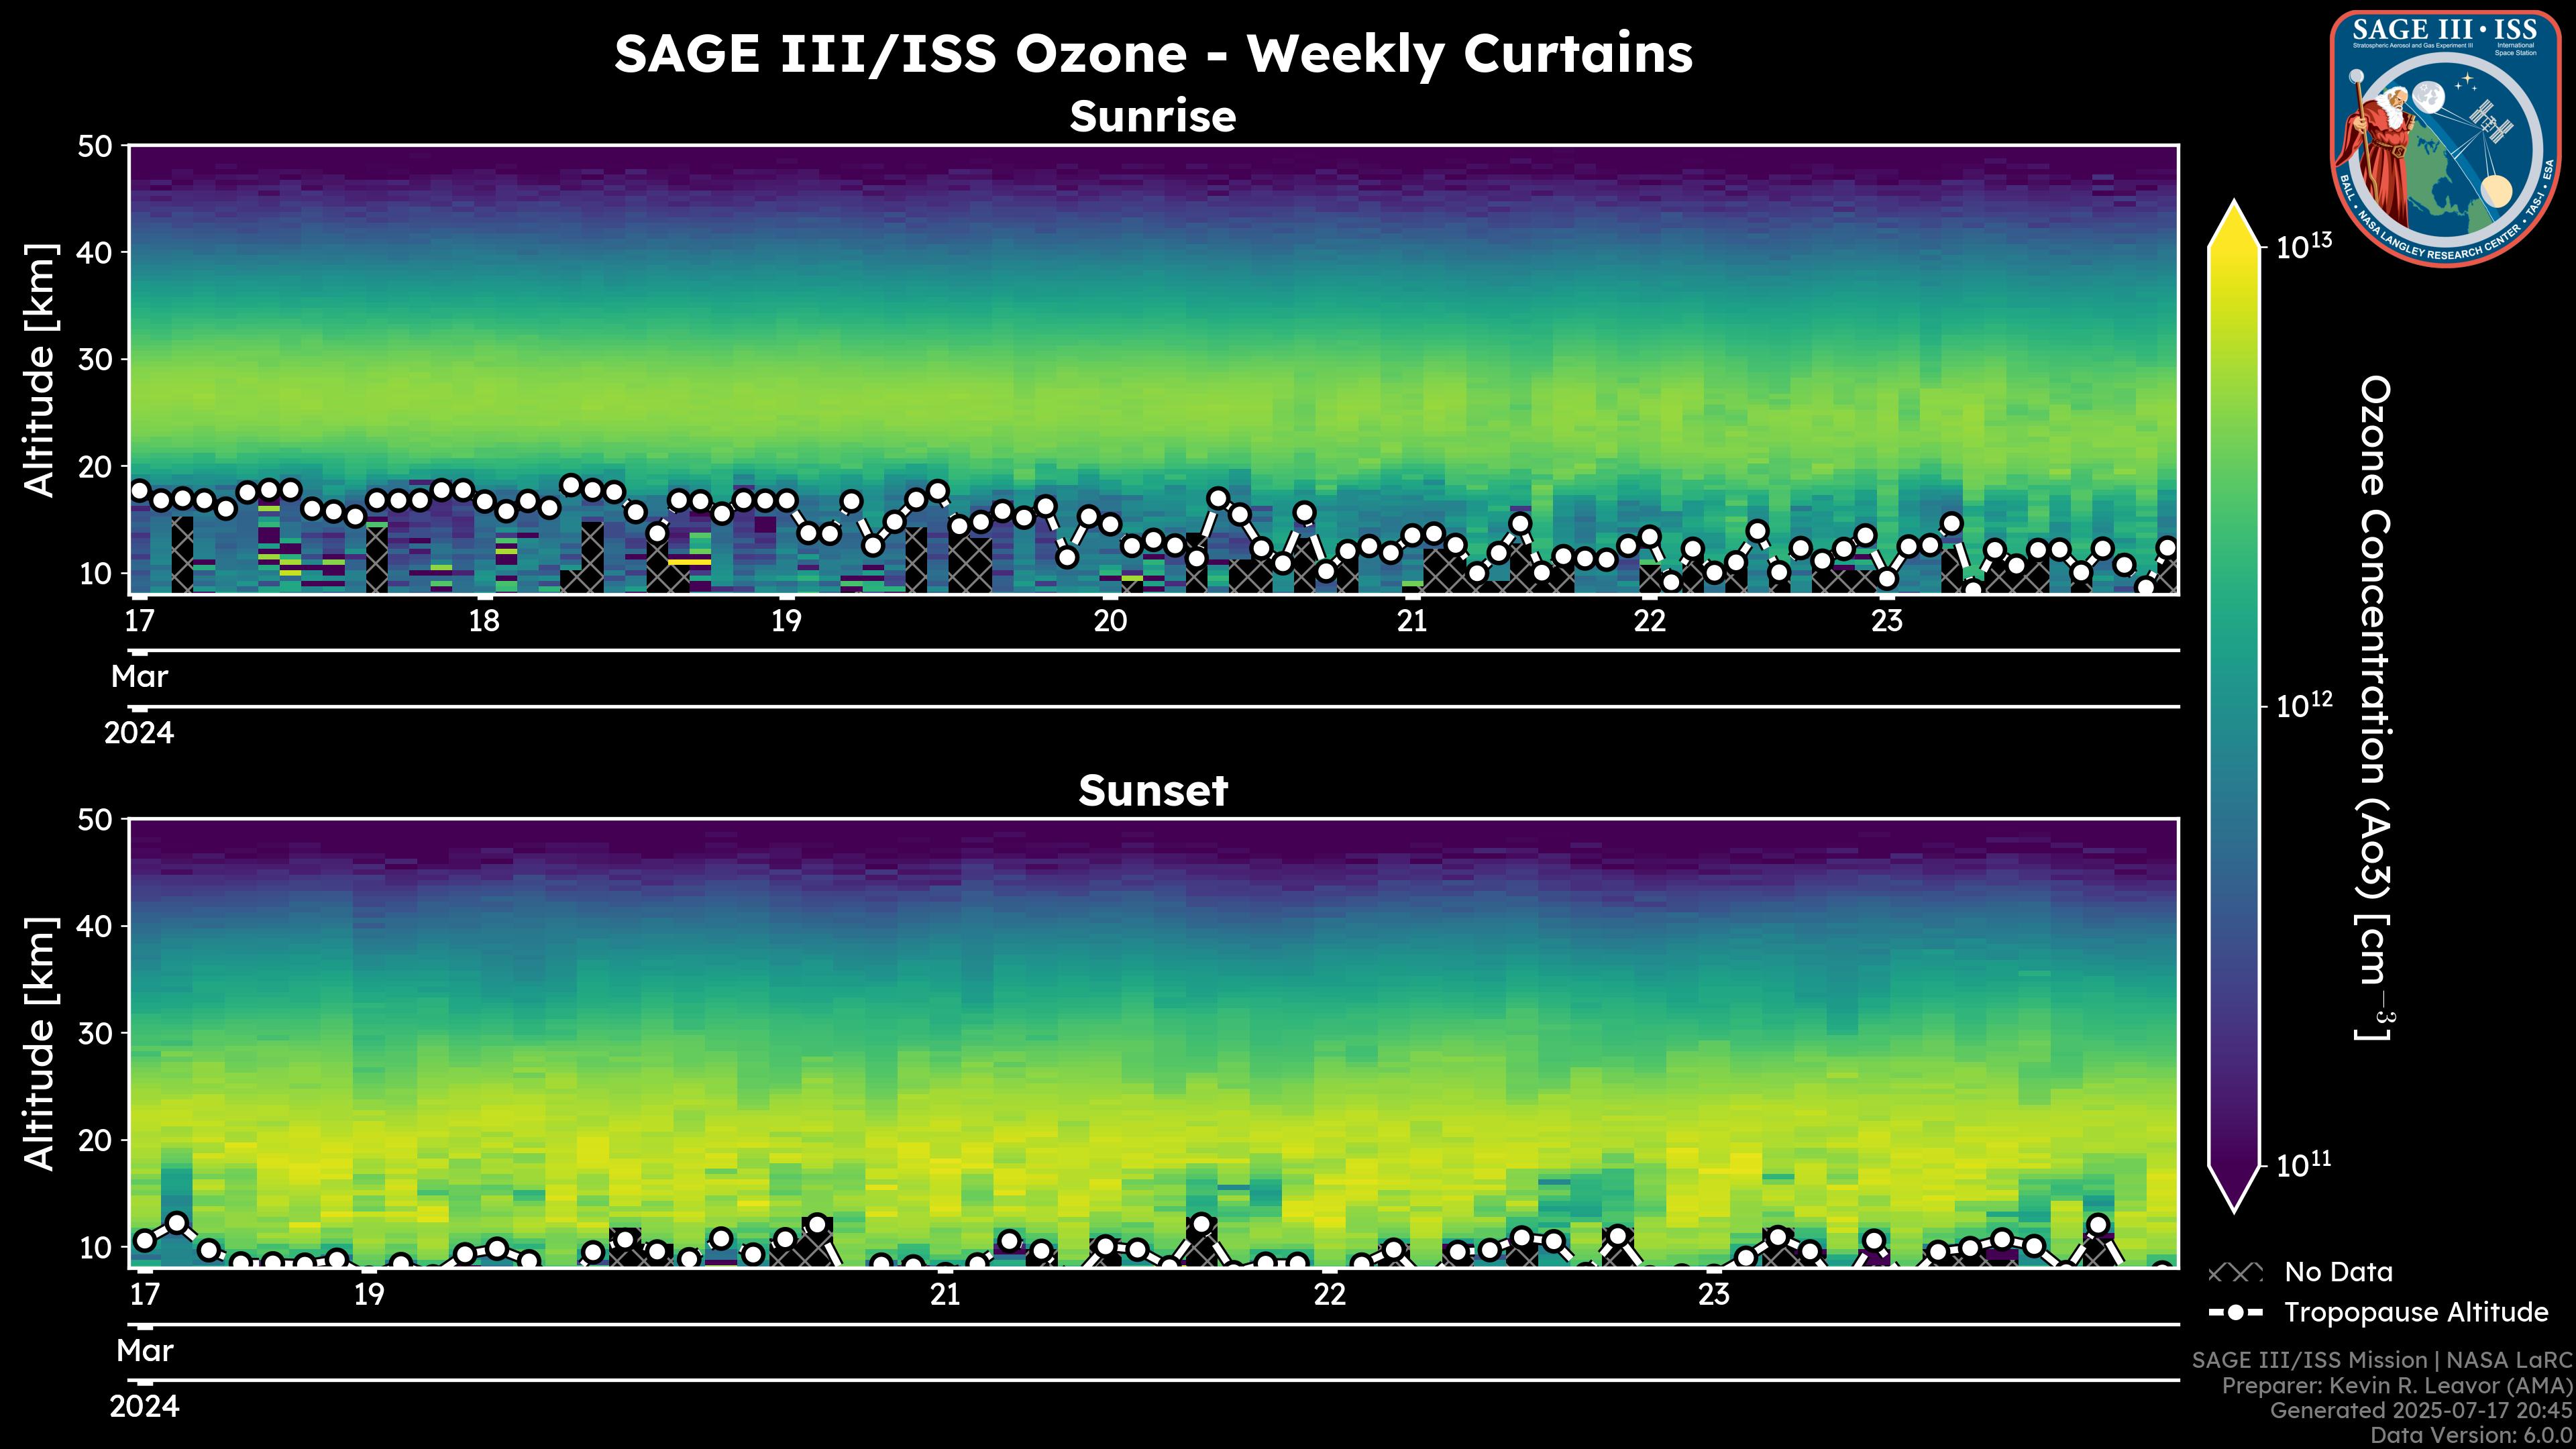The height and width of the screenshot is (1449, 2576).
Task: Click the Mar label under Sunrise chart
Action: click(x=139, y=677)
